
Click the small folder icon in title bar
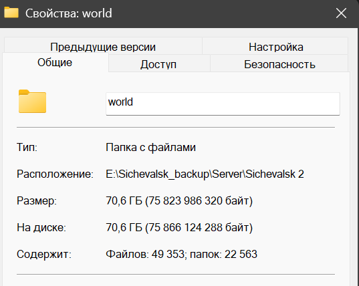click(x=11, y=12)
